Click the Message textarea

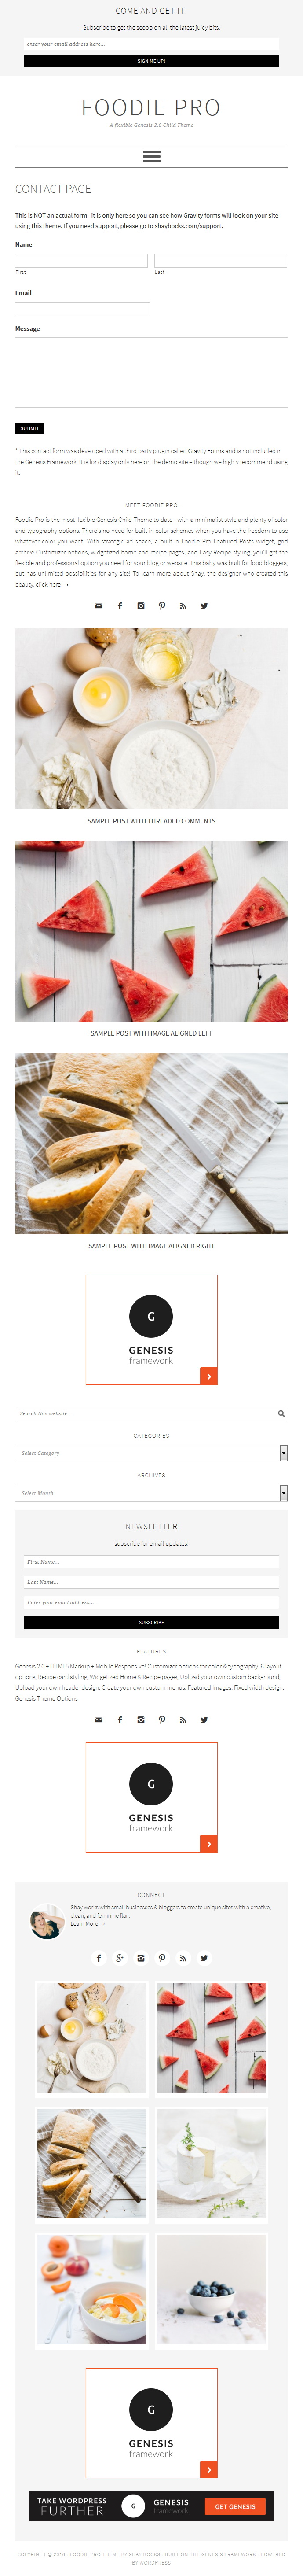(151, 372)
